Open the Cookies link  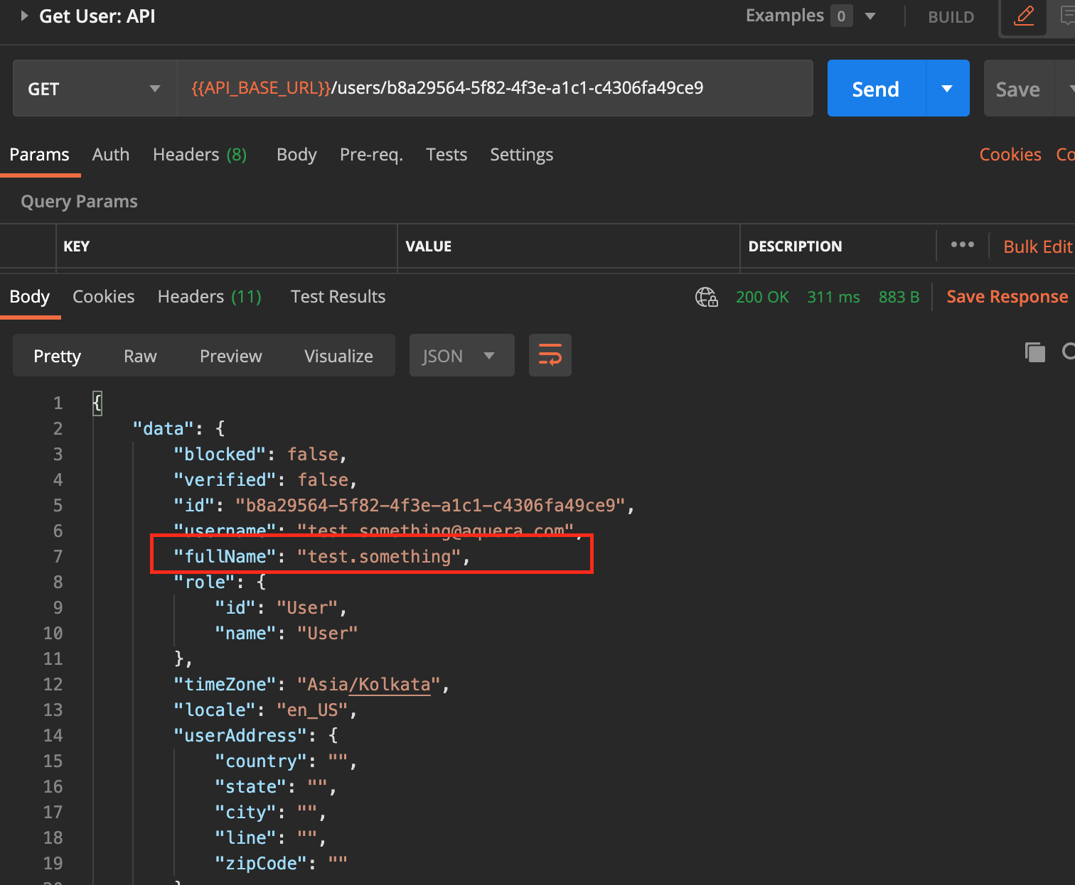tap(1010, 155)
